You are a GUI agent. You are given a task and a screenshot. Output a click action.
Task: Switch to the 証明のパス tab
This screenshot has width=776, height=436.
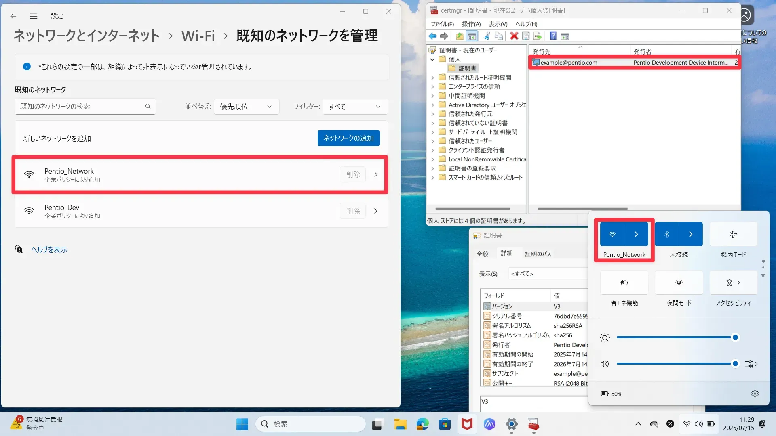[538, 254]
